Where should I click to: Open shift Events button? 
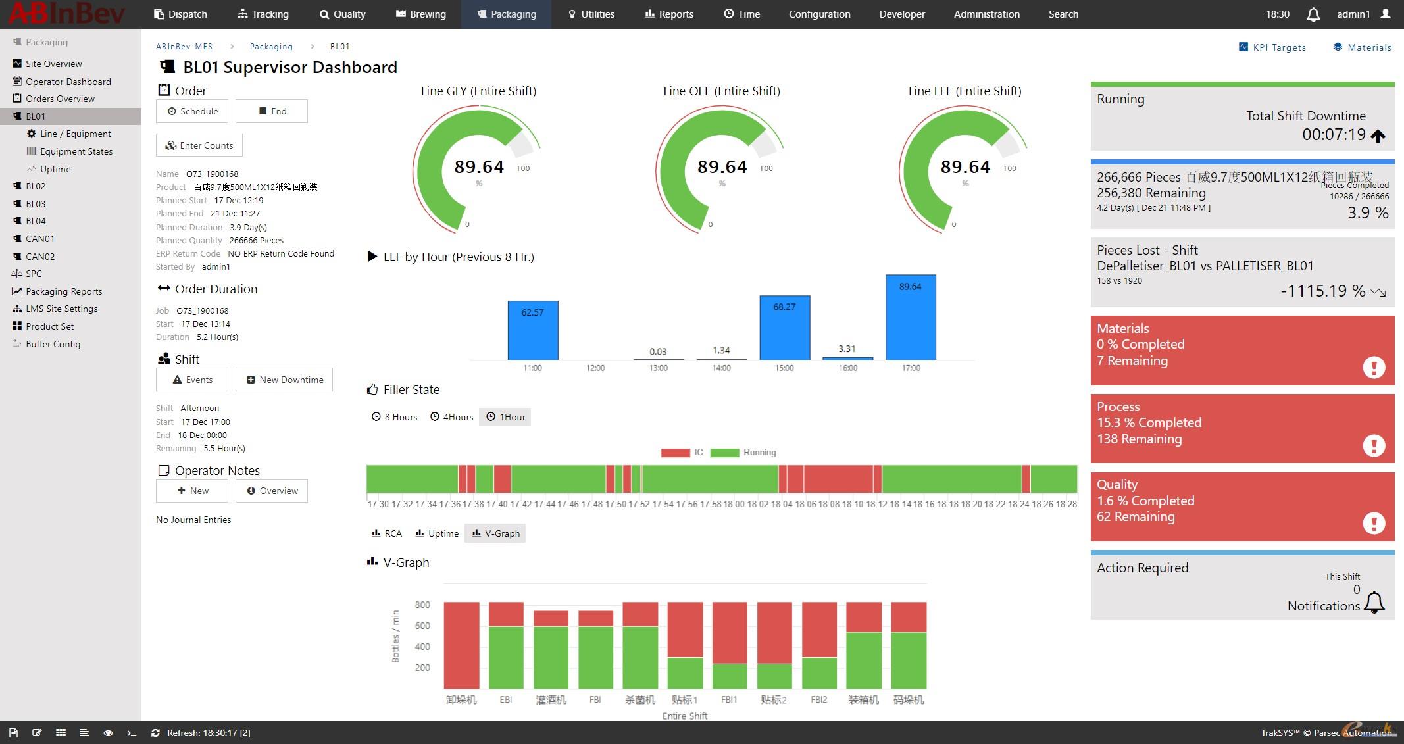[192, 380]
